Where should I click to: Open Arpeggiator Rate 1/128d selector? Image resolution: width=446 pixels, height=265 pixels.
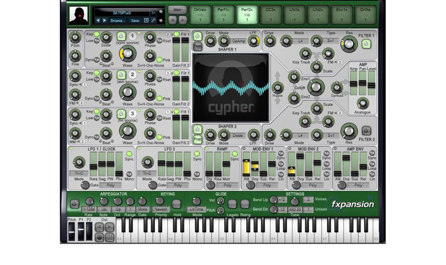pyautogui.click(x=89, y=209)
